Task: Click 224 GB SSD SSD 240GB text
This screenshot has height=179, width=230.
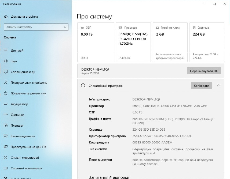Action: point(149,130)
